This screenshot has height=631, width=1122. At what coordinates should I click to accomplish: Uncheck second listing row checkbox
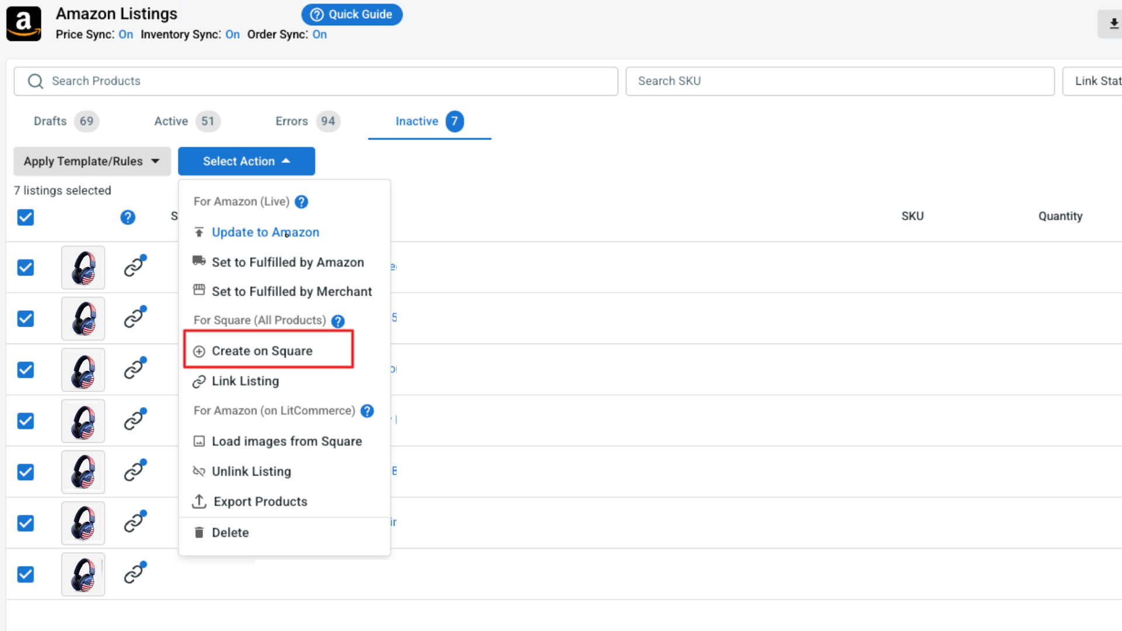click(x=26, y=318)
